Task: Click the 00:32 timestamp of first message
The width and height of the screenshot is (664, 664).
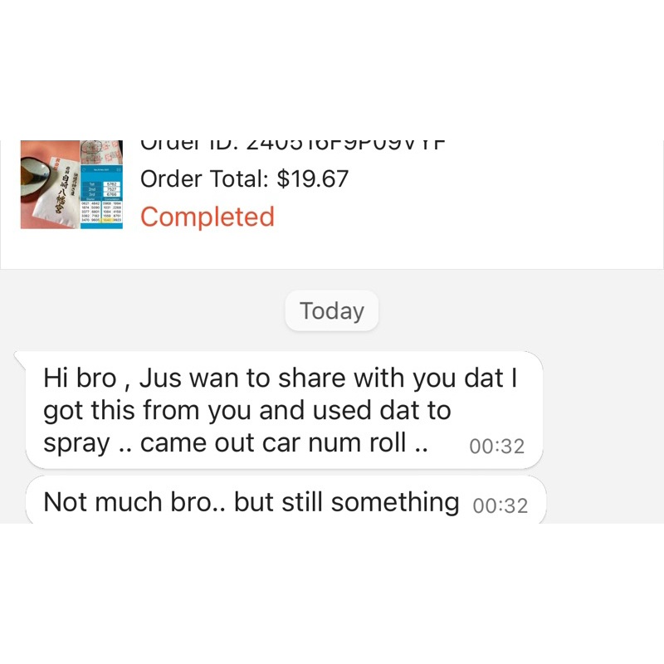Action: point(496,446)
